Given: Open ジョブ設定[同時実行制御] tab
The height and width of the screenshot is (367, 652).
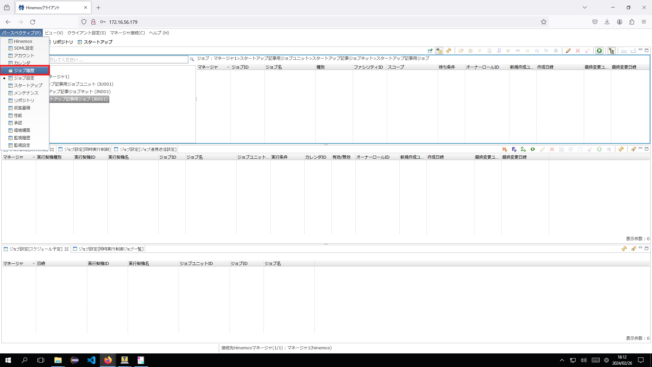Looking at the screenshot, I should (84, 150).
